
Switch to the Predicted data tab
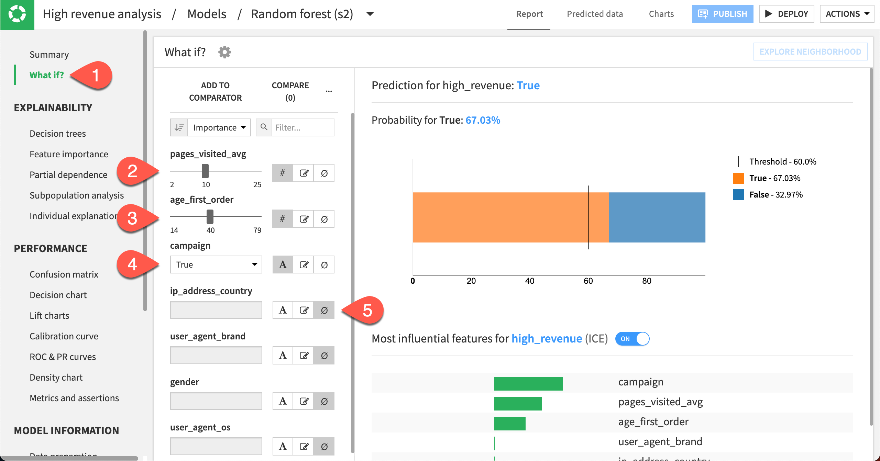tap(595, 14)
